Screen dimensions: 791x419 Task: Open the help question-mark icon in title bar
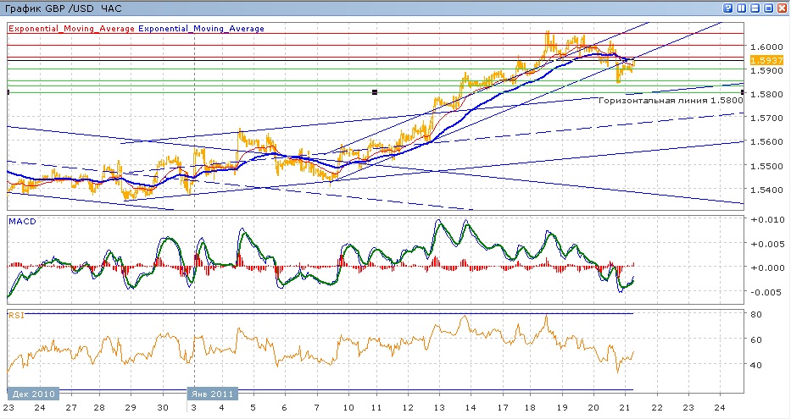coord(728,8)
